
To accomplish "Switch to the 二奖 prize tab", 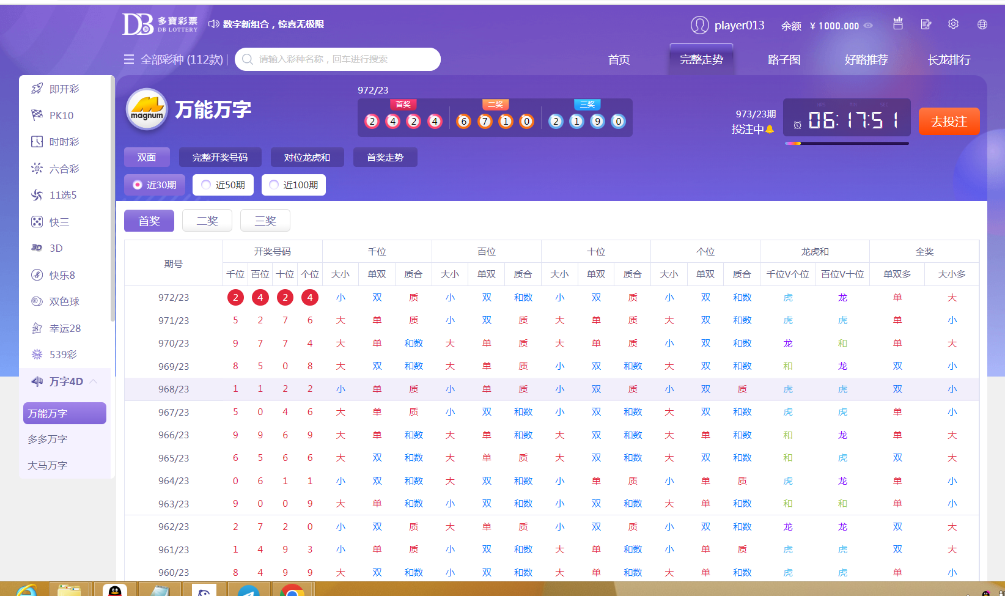I will pyautogui.click(x=207, y=221).
